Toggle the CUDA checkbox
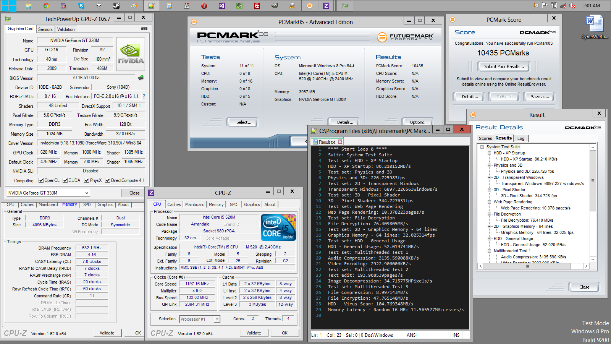 (65, 180)
